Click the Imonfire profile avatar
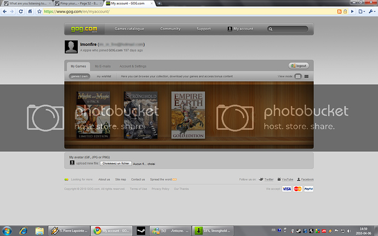 coord(71,47)
